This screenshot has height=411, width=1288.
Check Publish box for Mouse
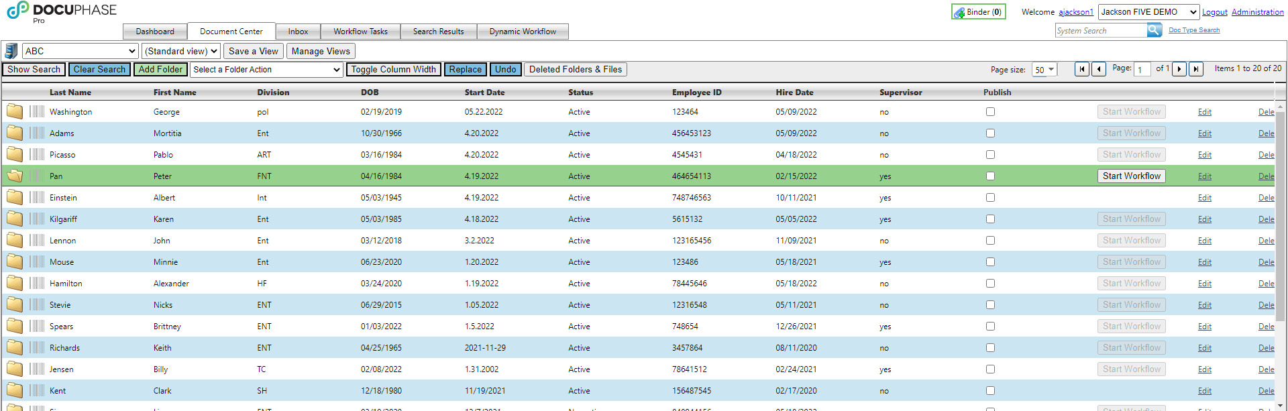[x=990, y=262]
